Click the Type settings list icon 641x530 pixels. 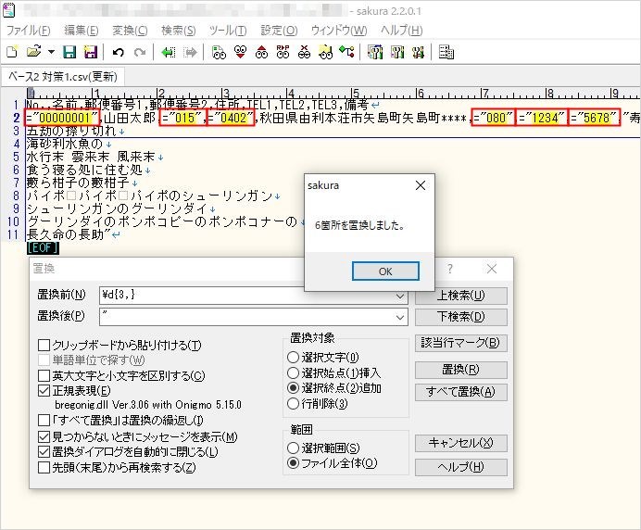coord(375,52)
